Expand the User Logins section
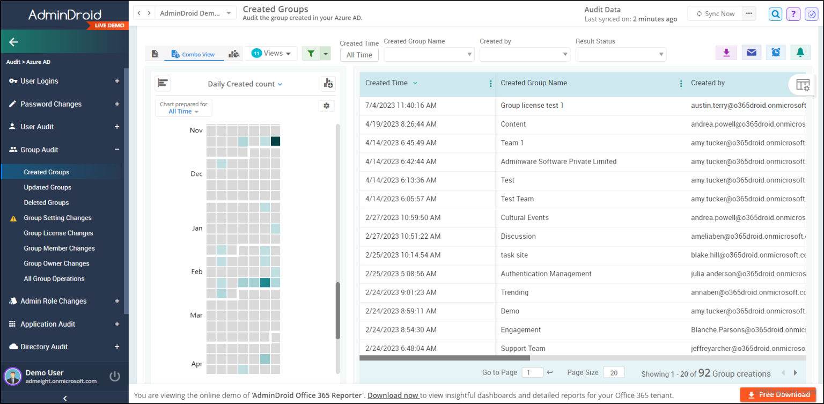Image resolution: width=824 pixels, height=404 pixels. 117,81
